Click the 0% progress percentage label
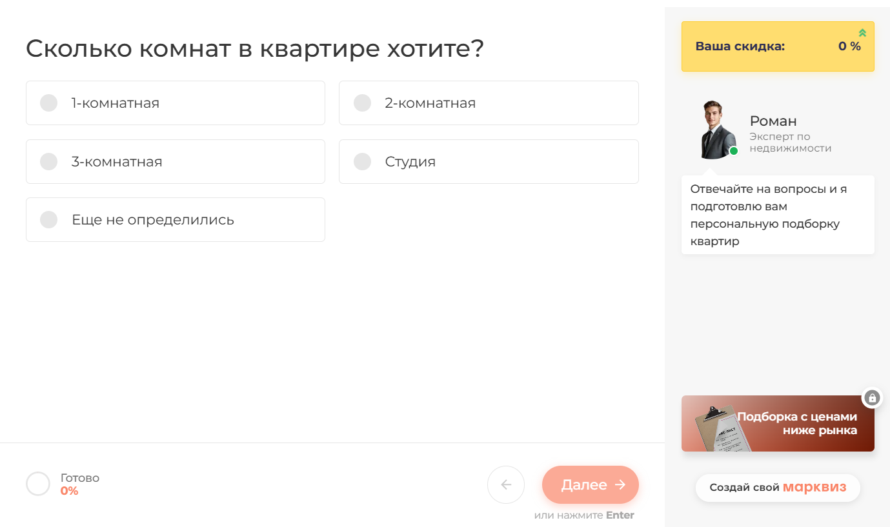Viewport: 890px width, 527px height. [x=69, y=491]
